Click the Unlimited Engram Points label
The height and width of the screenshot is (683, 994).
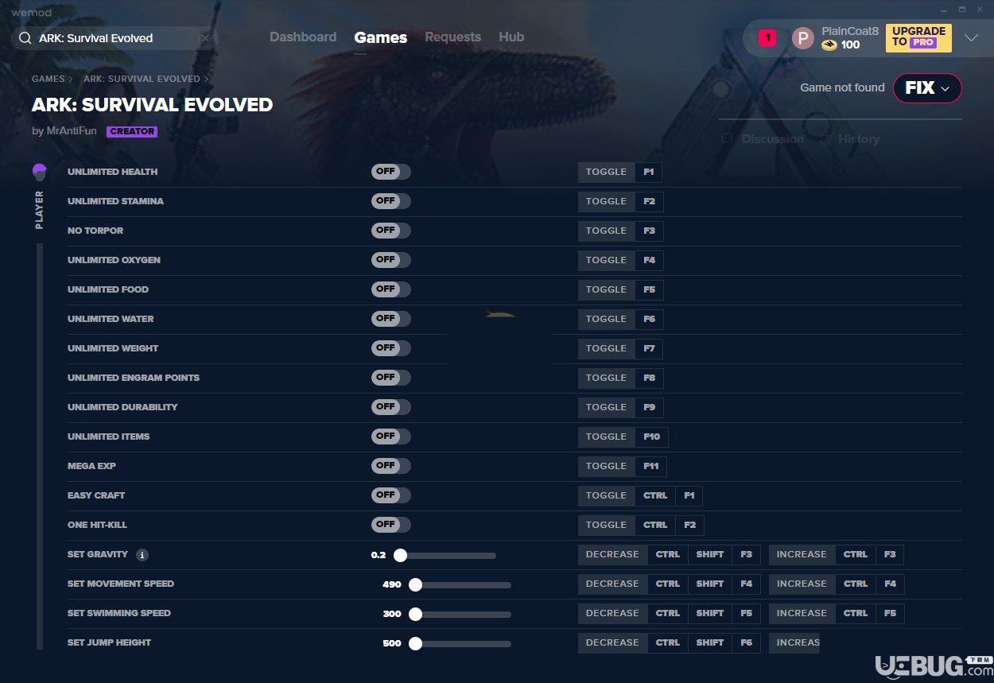[x=134, y=378]
